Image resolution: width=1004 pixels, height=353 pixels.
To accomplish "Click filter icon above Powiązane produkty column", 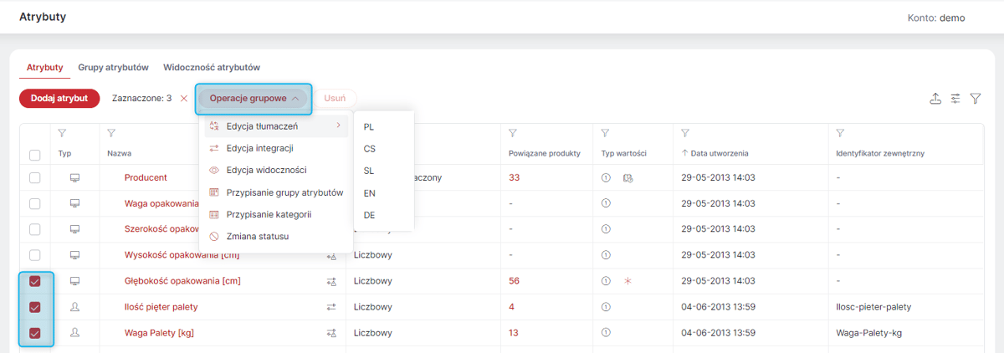I will (513, 133).
